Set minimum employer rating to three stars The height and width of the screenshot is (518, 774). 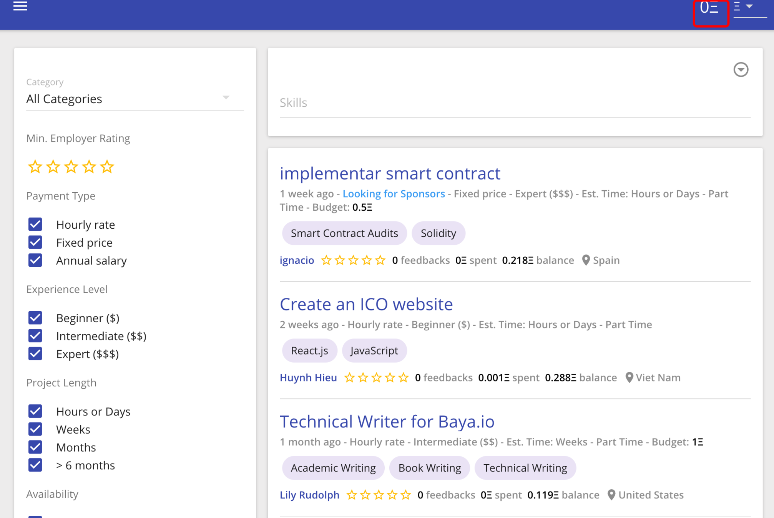[71, 167]
